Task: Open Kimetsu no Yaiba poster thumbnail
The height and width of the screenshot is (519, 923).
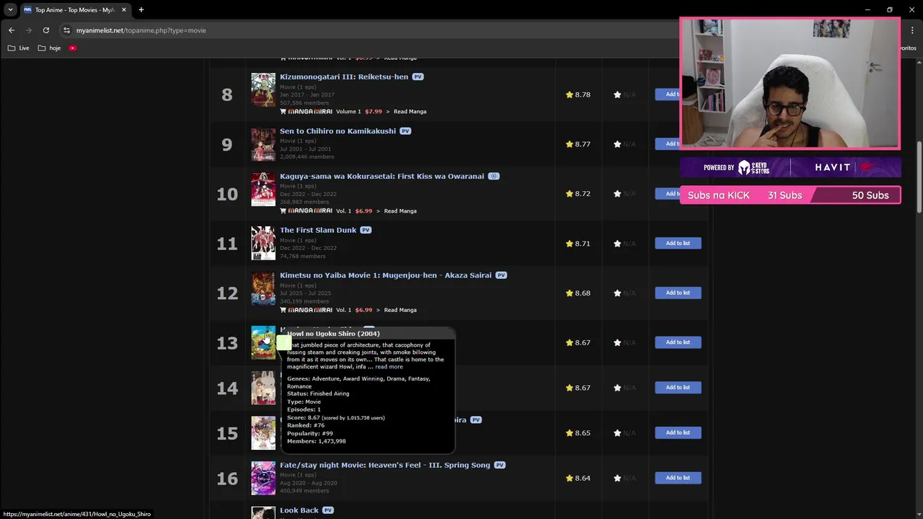Action: click(x=263, y=288)
